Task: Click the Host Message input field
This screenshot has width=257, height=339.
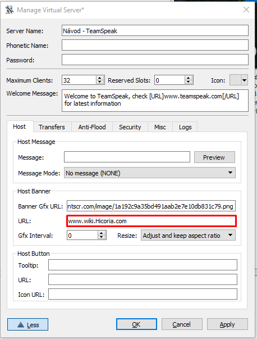Action: point(127,157)
